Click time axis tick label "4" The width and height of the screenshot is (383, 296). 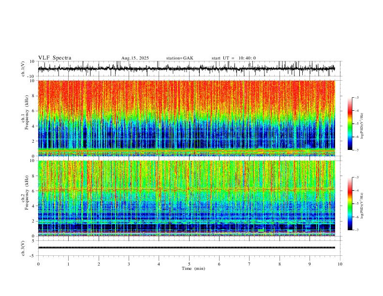point(159,264)
